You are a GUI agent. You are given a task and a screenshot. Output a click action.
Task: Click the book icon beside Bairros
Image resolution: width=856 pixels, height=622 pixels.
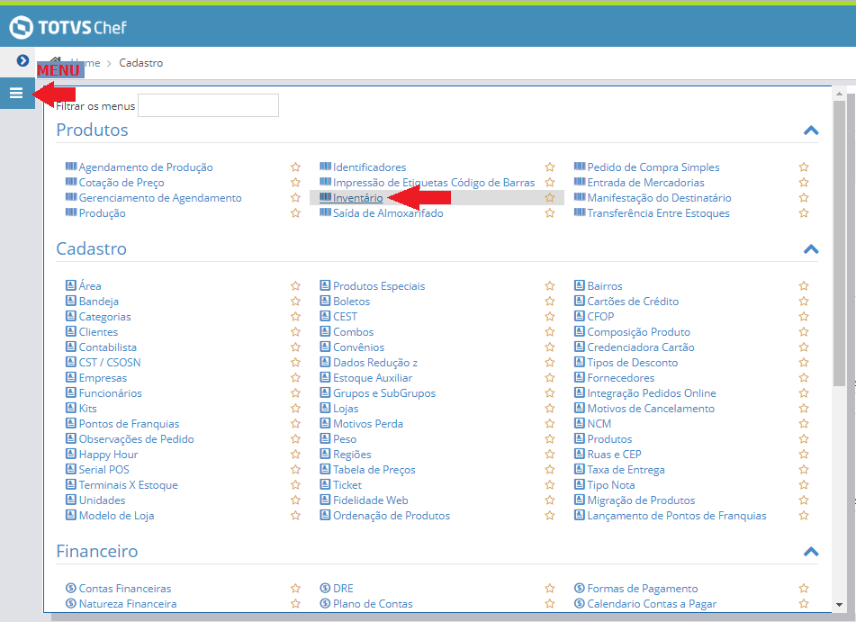point(580,285)
